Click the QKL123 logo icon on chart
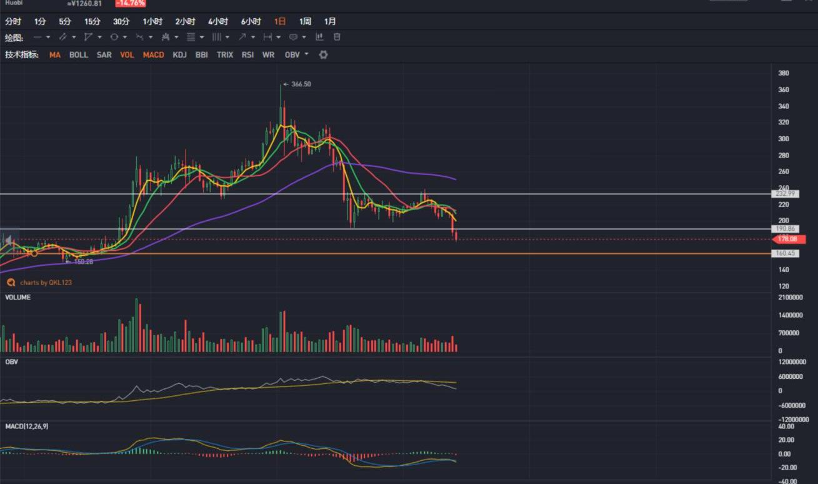The width and height of the screenshot is (818, 484). [11, 283]
